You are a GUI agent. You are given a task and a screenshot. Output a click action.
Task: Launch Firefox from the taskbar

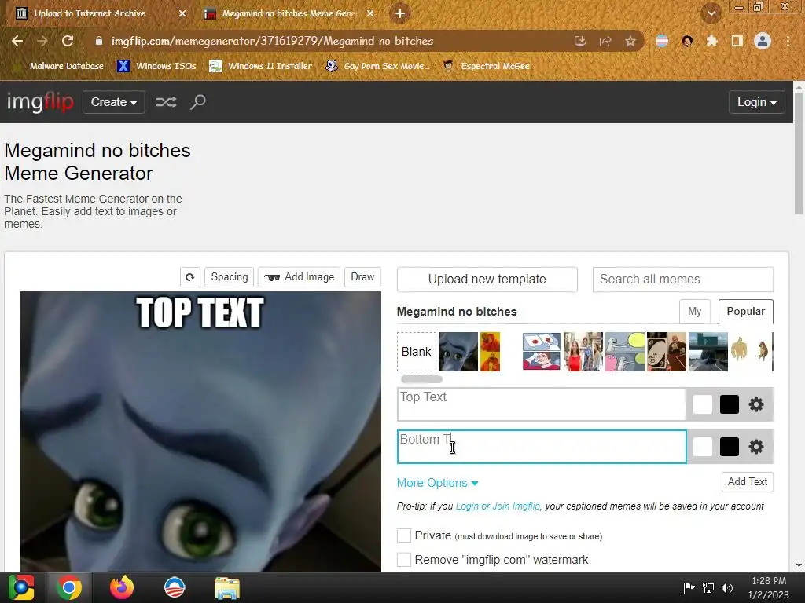point(122,587)
